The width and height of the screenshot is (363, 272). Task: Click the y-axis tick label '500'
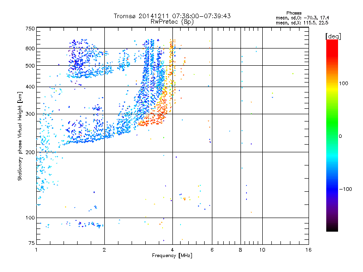tap(30, 66)
